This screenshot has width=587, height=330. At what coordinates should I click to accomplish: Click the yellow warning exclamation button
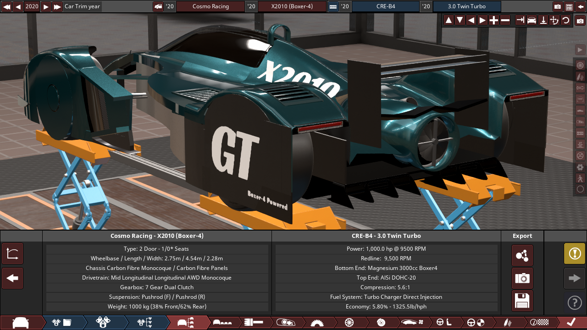point(575,253)
